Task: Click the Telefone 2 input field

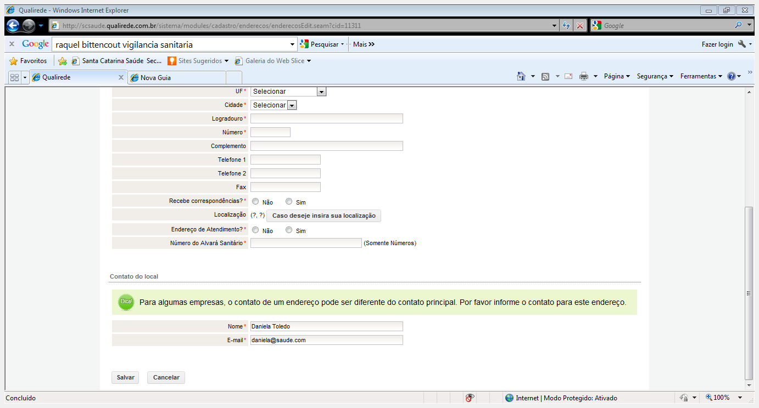Action: [x=286, y=173]
